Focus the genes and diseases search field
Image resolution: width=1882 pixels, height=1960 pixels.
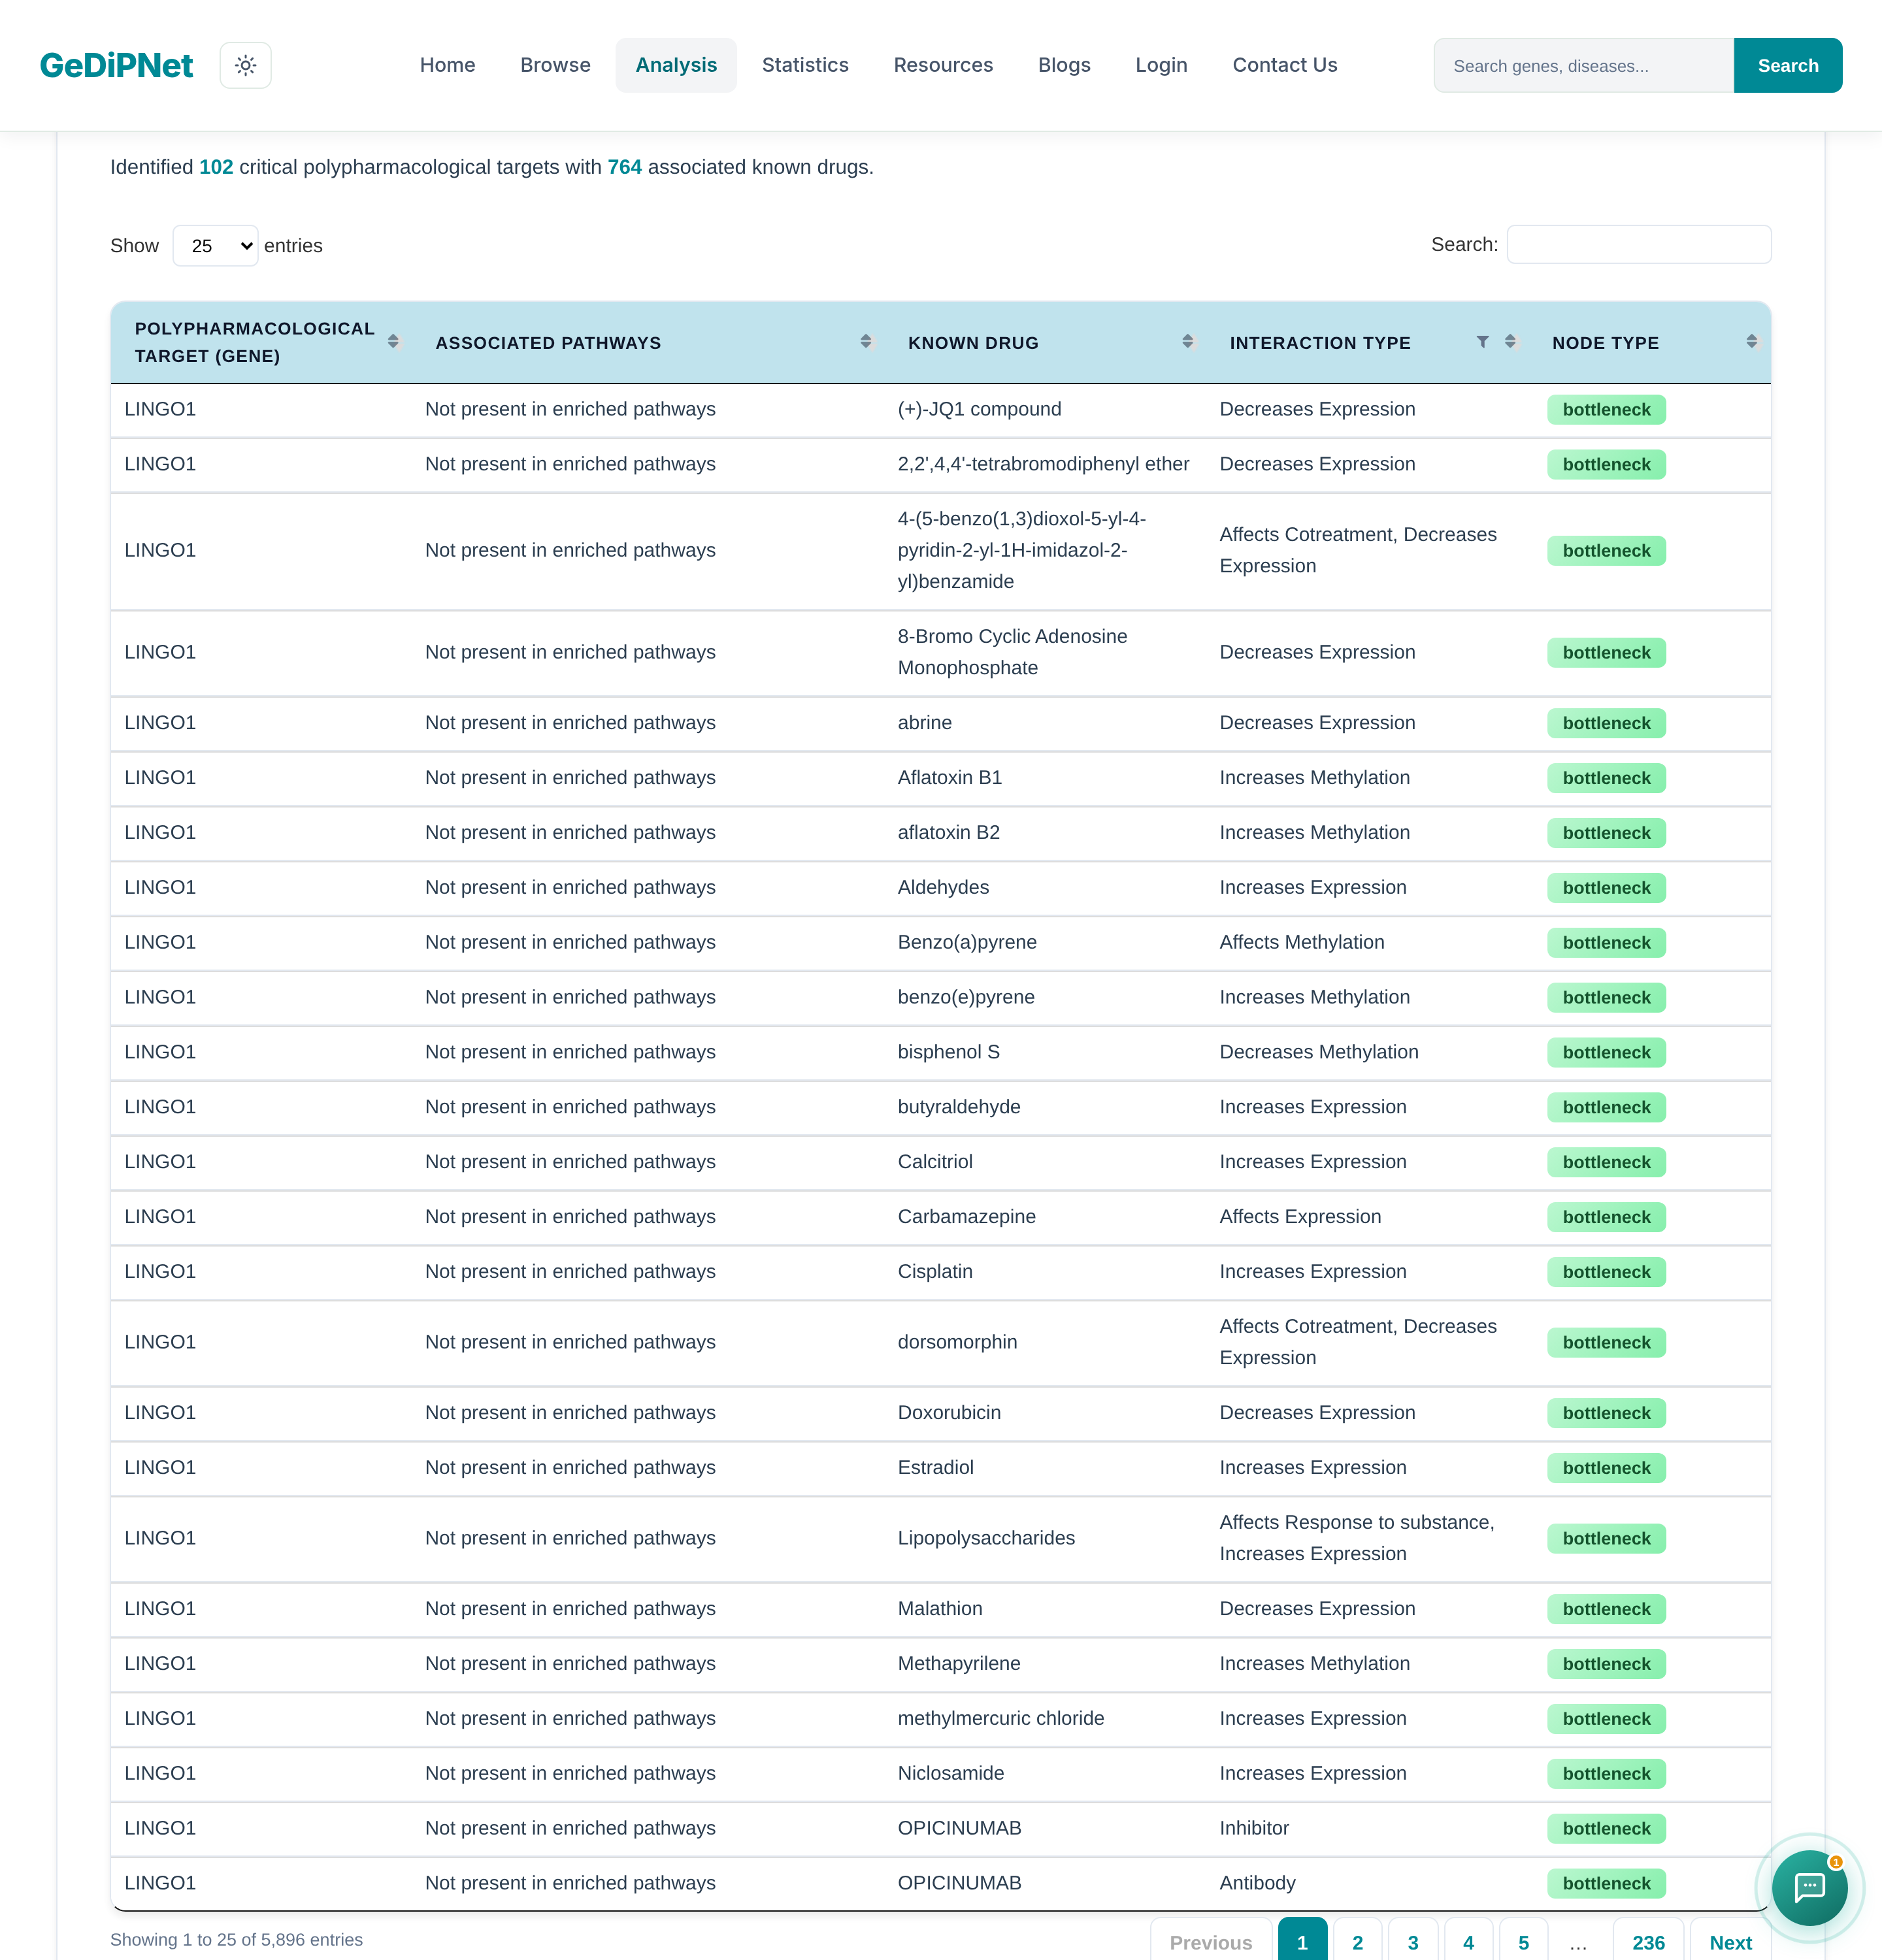pyautogui.click(x=1583, y=66)
